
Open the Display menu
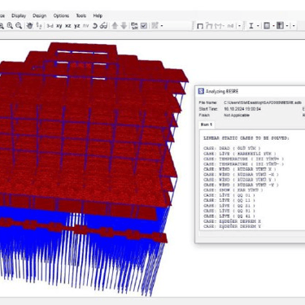pyautogui.click(x=19, y=15)
